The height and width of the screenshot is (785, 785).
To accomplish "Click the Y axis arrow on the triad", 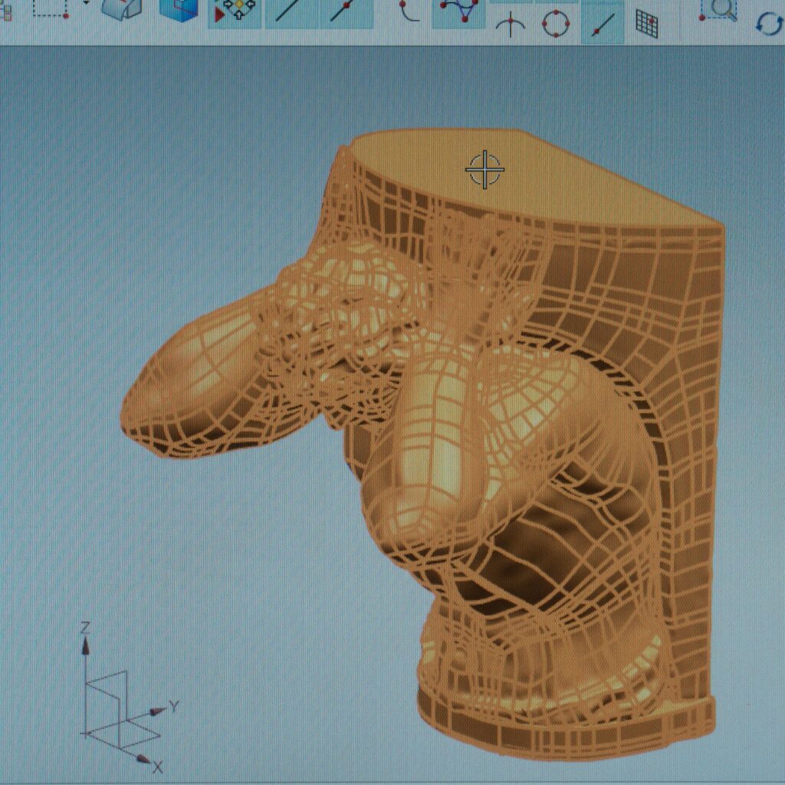I will 162,709.
